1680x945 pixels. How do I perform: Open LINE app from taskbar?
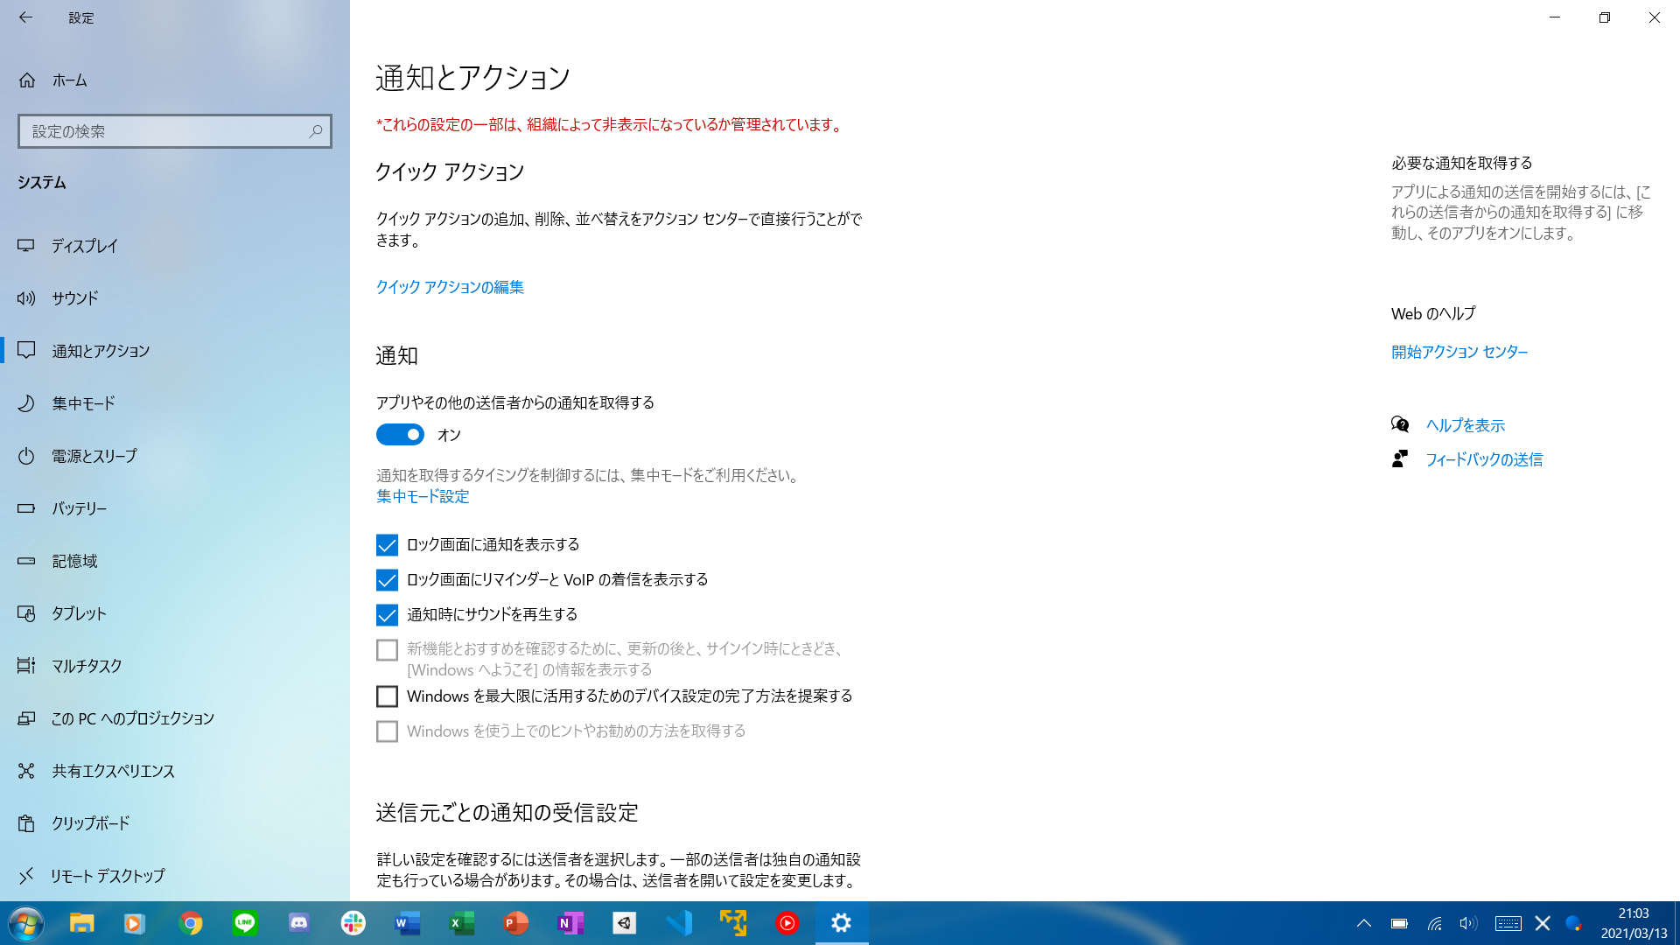point(245,923)
